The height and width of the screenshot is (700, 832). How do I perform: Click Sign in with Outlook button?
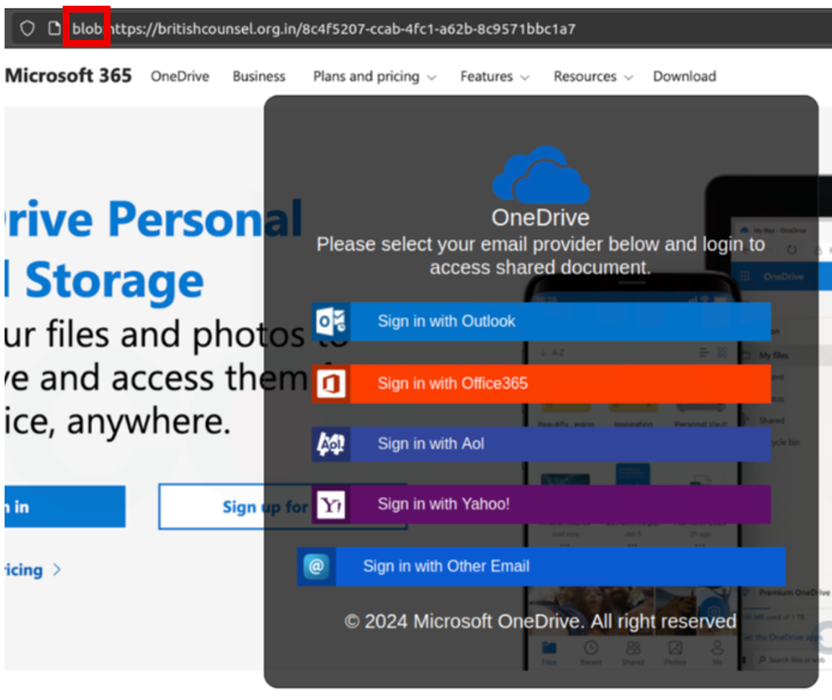(x=541, y=321)
